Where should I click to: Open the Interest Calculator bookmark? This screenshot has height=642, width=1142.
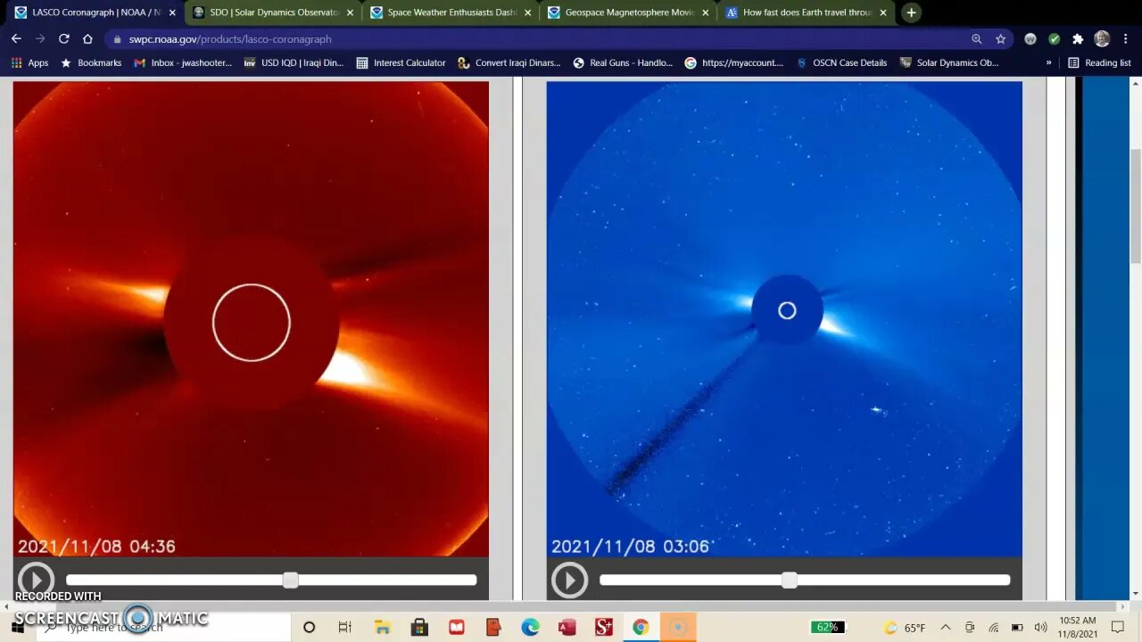tap(401, 63)
